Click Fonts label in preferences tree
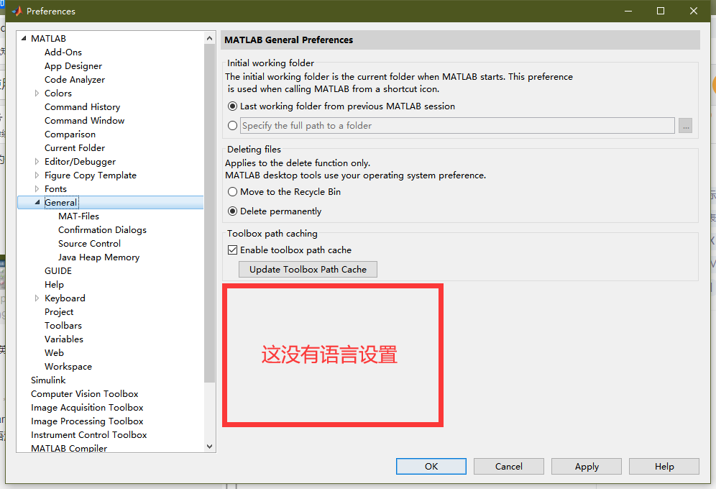Viewport: 716px width, 489px height. click(x=55, y=189)
